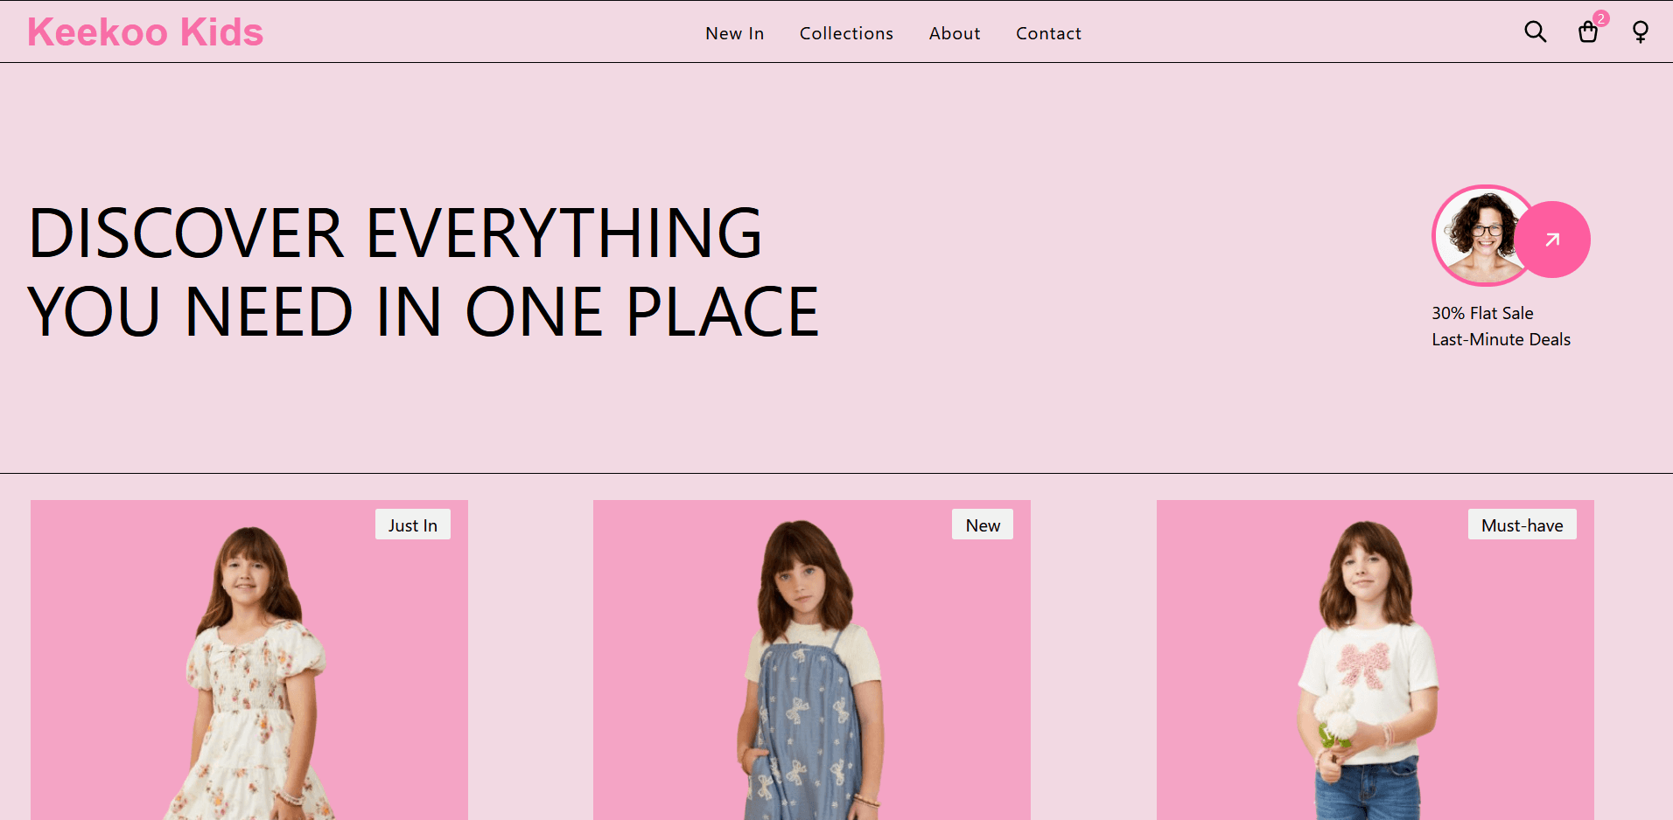Viewport: 1673px width, 820px height.
Task: Open the Contact page link
Action: tap(1048, 33)
